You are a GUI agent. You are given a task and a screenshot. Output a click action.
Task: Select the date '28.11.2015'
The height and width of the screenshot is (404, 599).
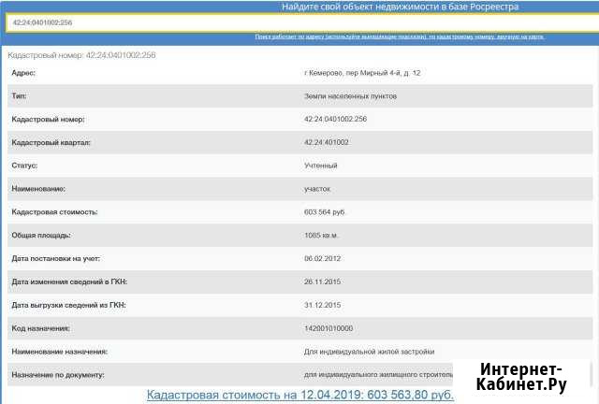point(322,281)
